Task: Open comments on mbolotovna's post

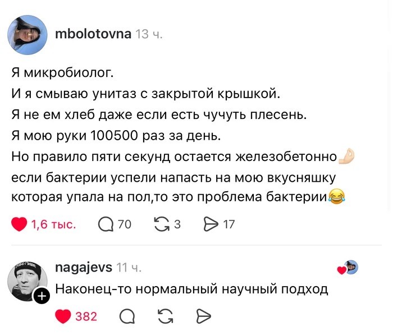Action: coord(106,224)
